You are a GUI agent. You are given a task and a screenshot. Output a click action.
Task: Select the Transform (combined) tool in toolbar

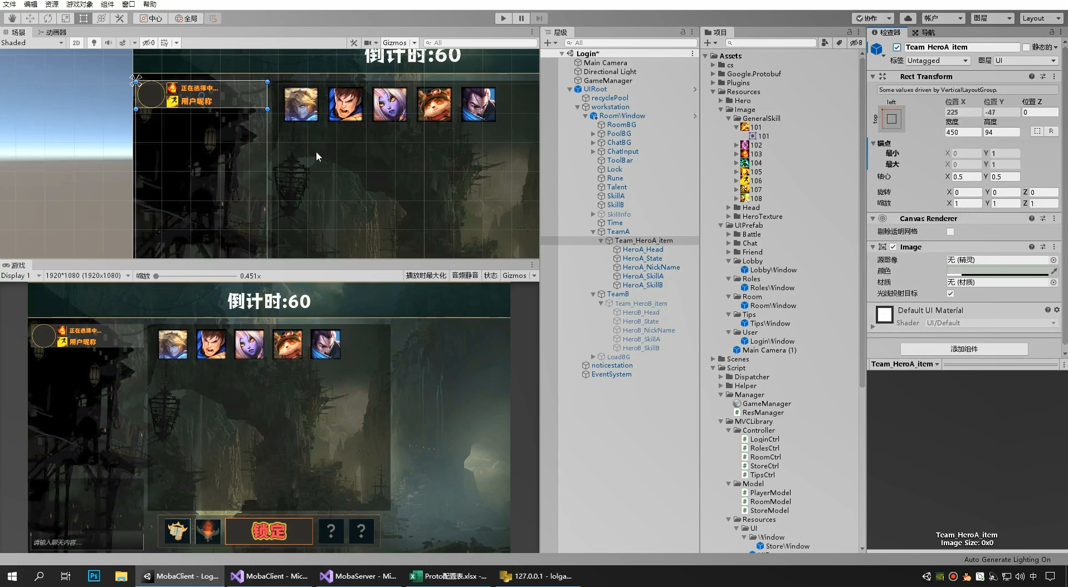(101, 18)
